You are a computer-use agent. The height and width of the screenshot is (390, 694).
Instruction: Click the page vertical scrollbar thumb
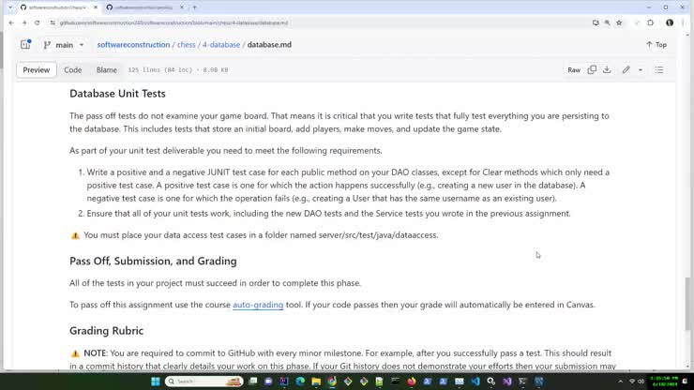coord(687,304)
